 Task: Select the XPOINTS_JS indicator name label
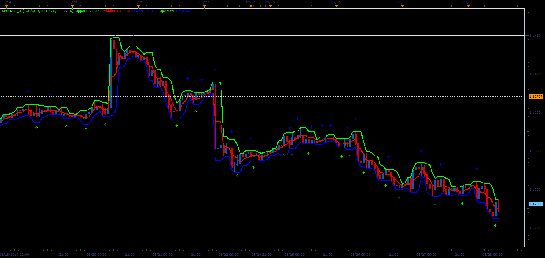click(x=38, y=11)
